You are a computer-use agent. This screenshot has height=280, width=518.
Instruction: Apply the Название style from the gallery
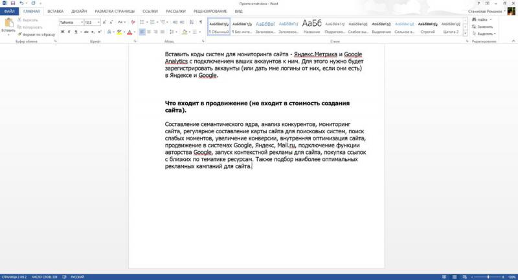pyautogui.click(x=311, y=26)
